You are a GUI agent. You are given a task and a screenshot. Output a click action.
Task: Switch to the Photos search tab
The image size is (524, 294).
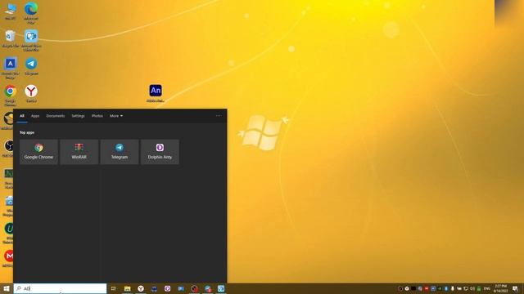click(97, 116)
